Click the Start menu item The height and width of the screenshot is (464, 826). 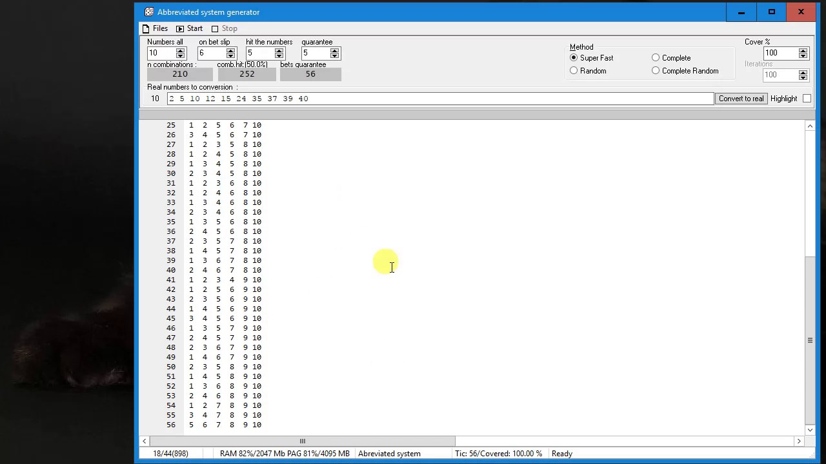click(195, 28)
